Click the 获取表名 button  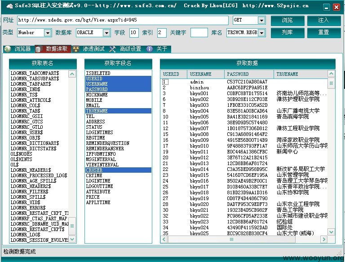[43, 64]
